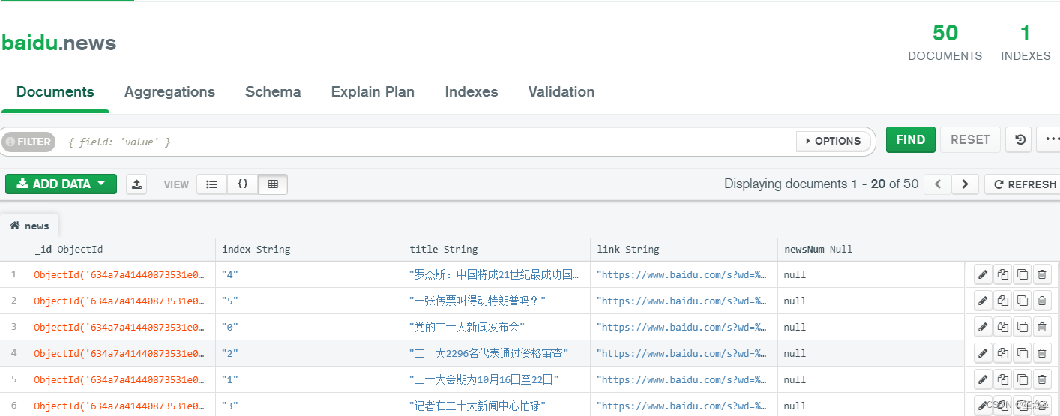Select title cell "党的二十大新闻发布会"
The width and height of the screenshot is (1060, 416).
[496, 327]
